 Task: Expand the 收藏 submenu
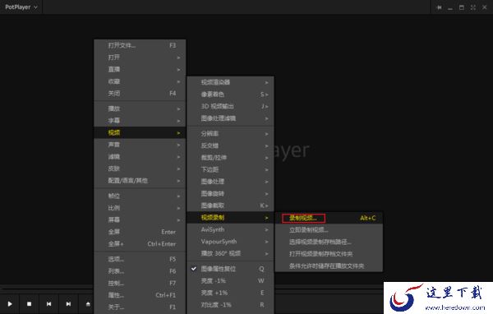pos(140,81)
